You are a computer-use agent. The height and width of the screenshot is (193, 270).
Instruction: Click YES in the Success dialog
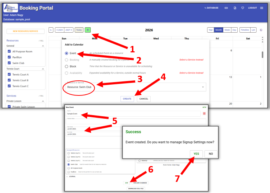point(196,154)
